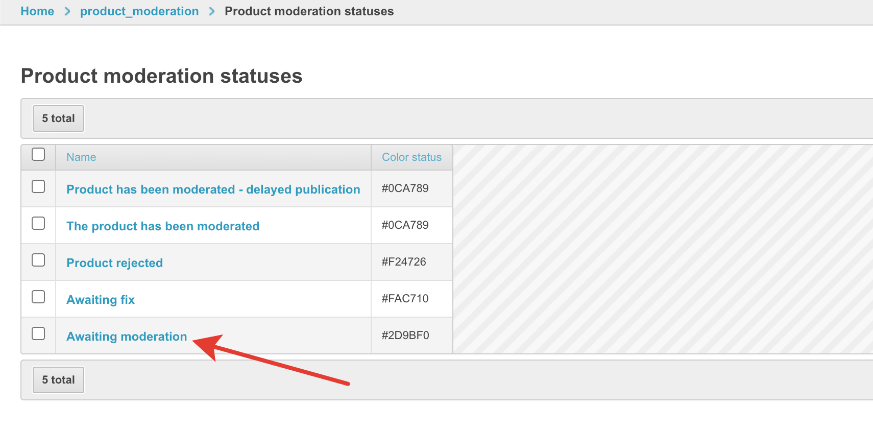The height and width of the screenshot is (430, 873).
Task: Open 'Product has been moderated - delayed publication'
Action: (213, 189)
